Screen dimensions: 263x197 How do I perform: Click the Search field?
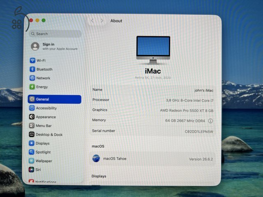55,34
